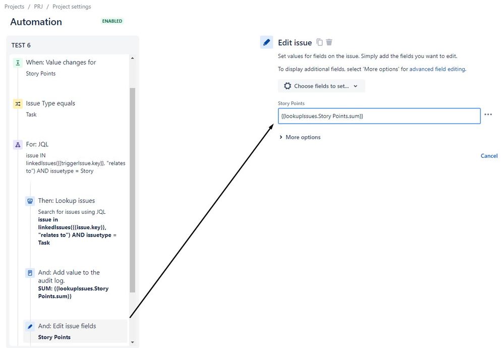Expand the More options section
504x348 pixels.
pos(299,137)
